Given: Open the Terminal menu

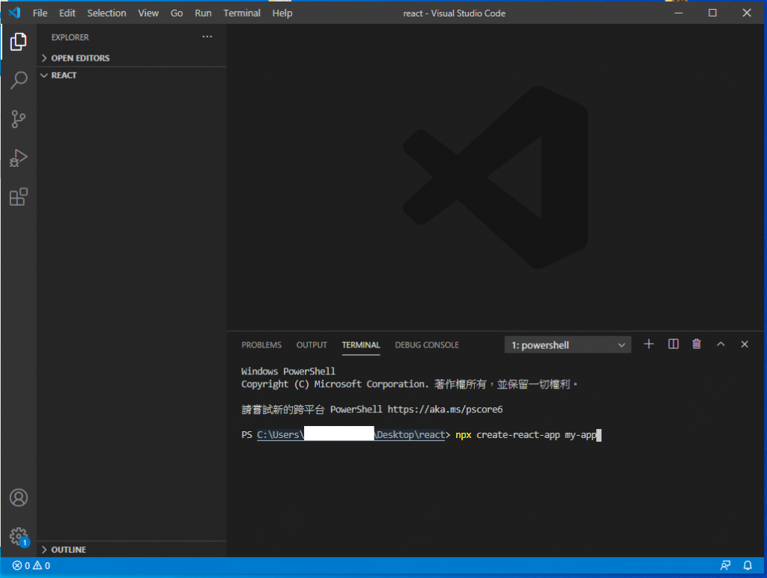Looking at the screenshot, I should click(242, 13).
